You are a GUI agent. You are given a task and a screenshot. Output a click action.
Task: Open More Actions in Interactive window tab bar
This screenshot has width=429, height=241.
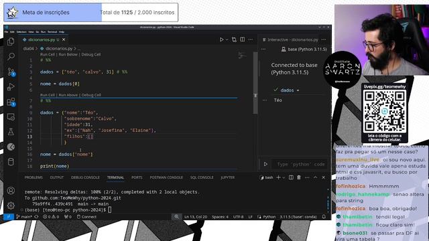point(324,39)
